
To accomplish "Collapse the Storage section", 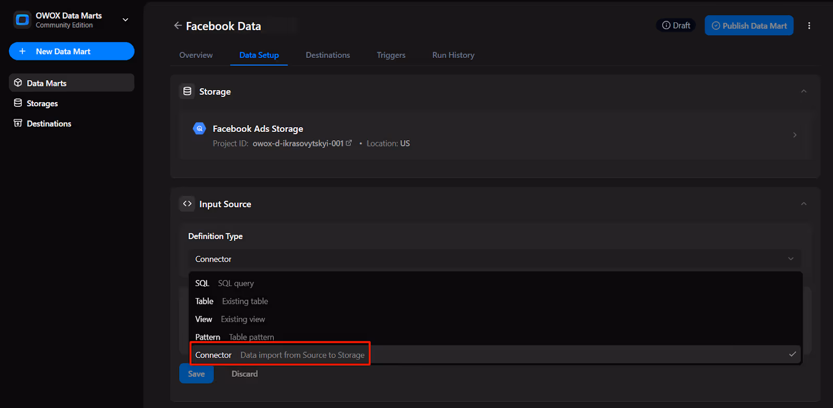I will pos(804,91).
